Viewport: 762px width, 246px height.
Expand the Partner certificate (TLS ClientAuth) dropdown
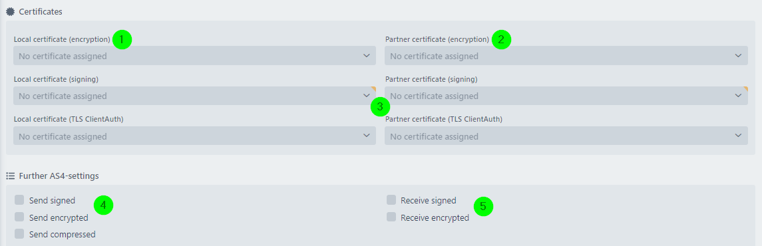[x=566, y=136]
